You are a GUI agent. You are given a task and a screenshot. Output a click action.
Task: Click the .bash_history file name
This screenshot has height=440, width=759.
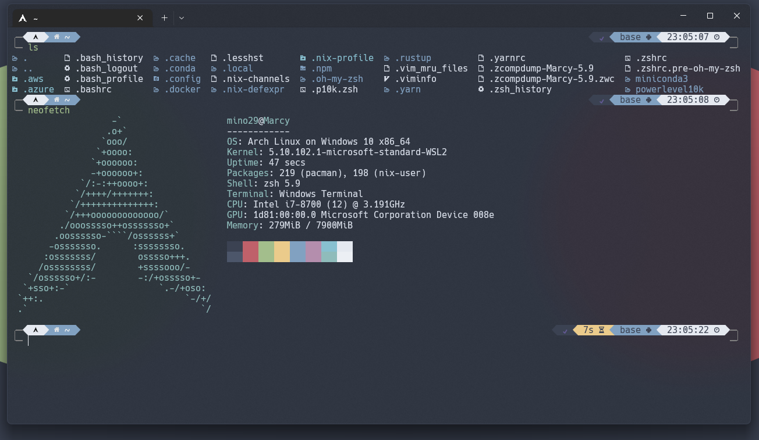pos(109,58)
